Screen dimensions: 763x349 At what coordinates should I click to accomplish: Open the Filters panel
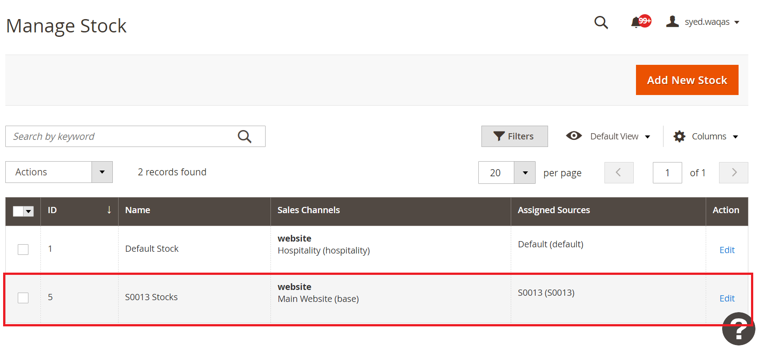point(514,136)
